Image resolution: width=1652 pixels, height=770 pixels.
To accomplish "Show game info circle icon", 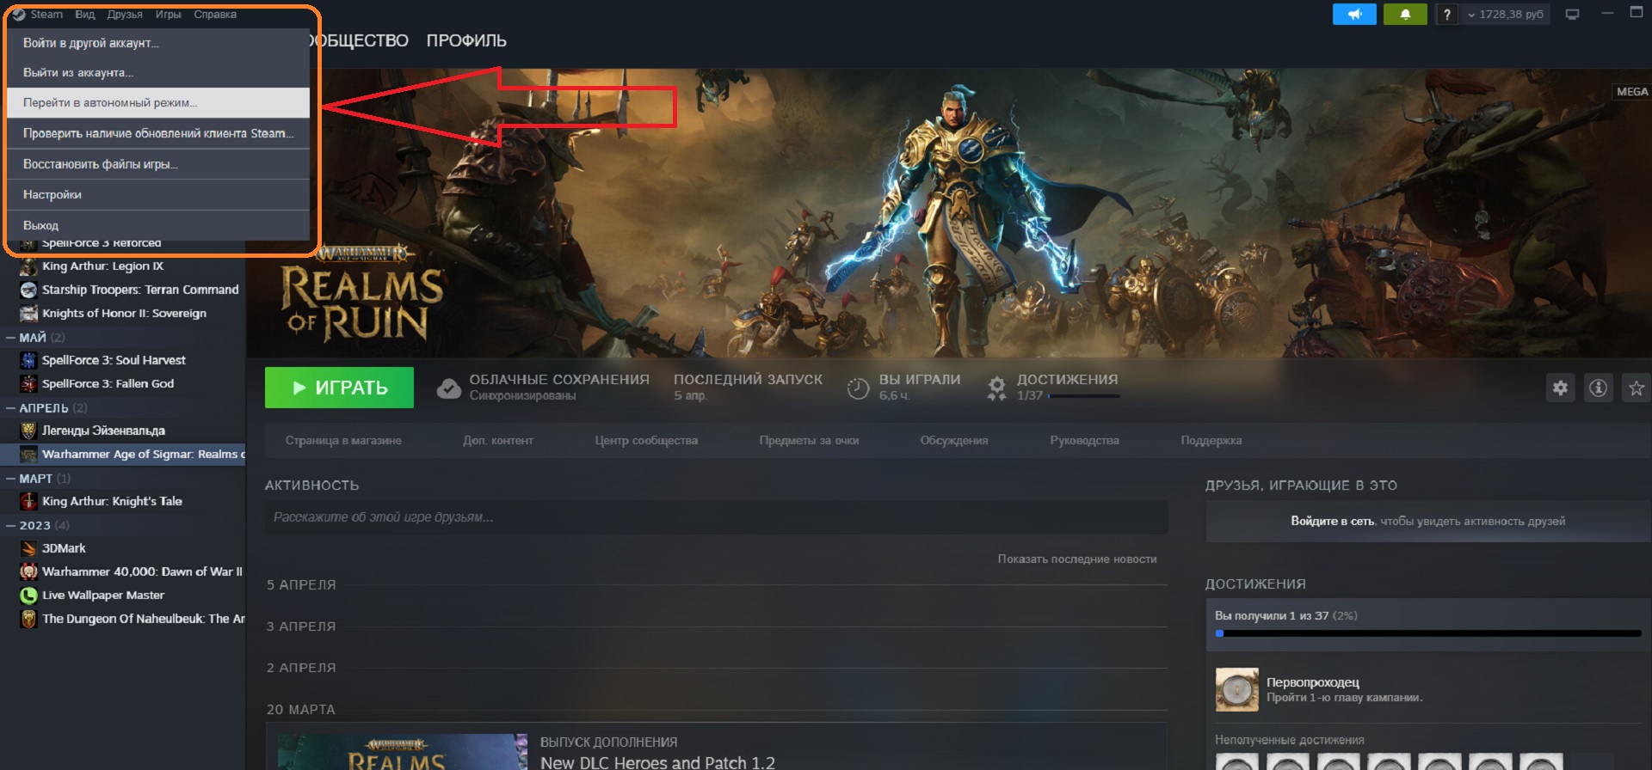I will [1598, 388].
